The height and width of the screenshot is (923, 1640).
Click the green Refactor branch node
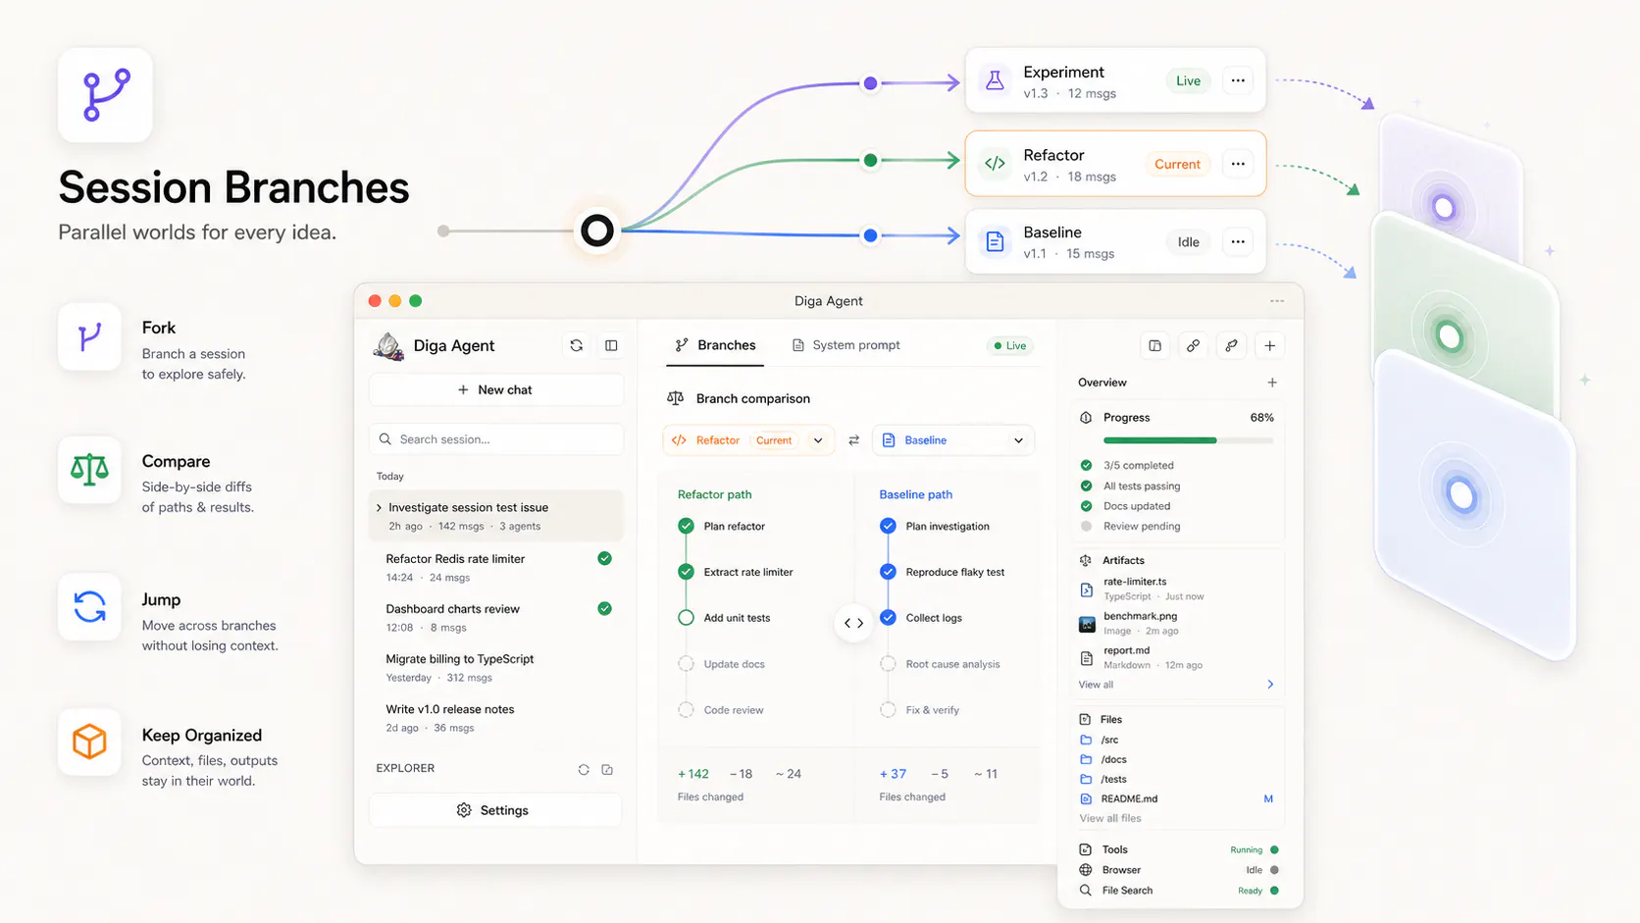point(870,160)
